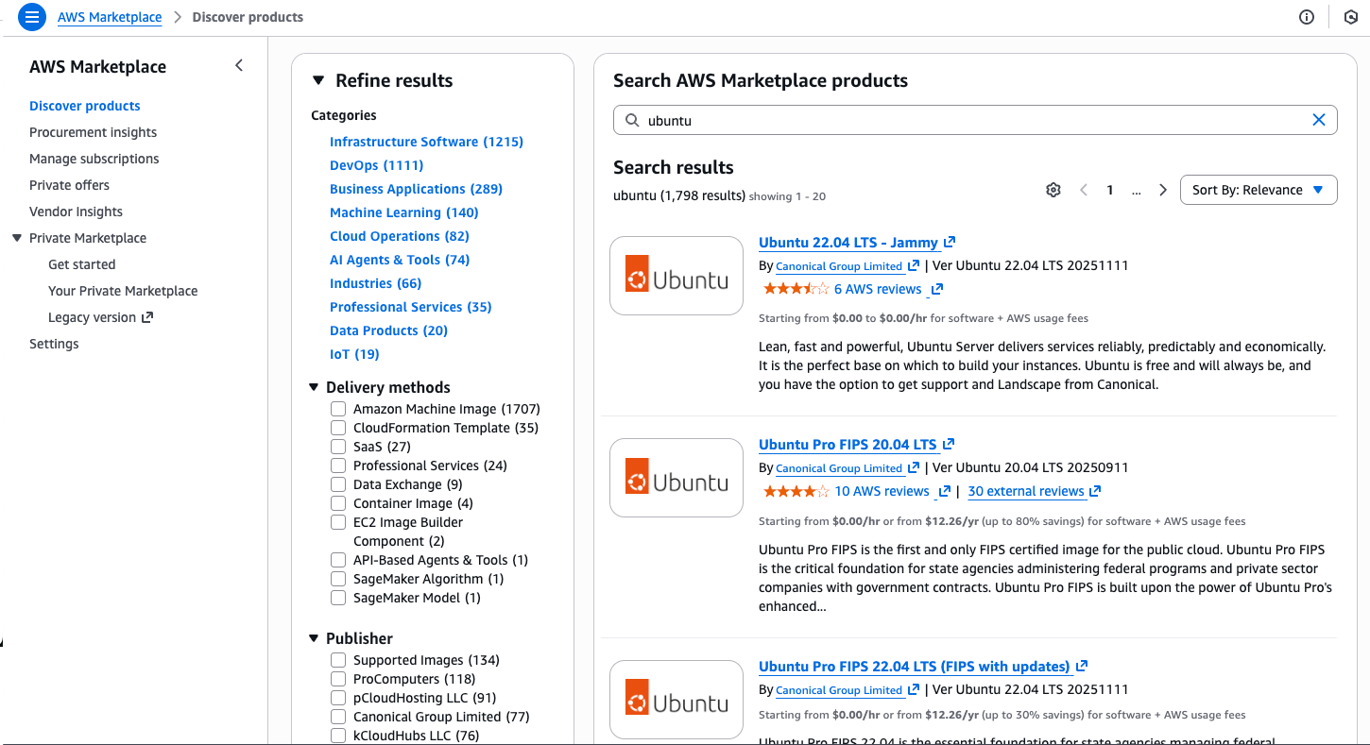Open the hamburger navigation menu
The height and width of the screenshot is (745, 1370).
point(31,16)
